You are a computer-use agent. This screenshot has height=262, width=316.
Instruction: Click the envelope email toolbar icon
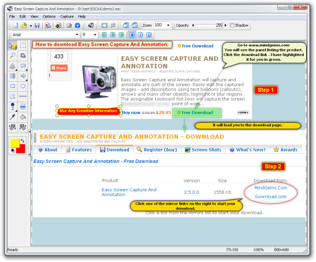click(69, 25)
